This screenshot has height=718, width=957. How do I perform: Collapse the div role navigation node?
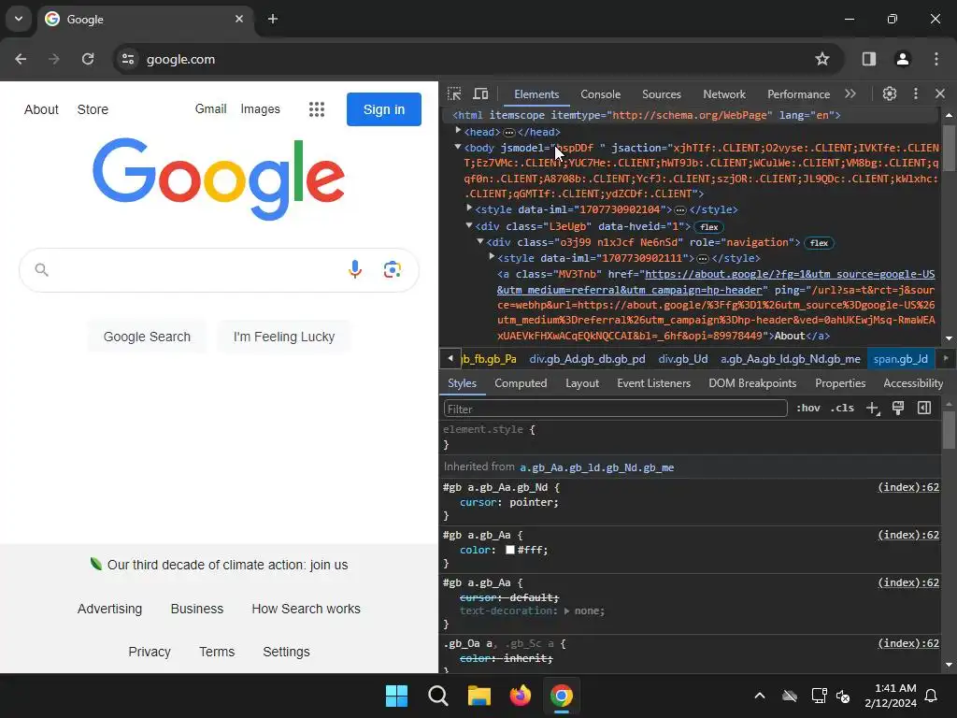(x=480, y=242)
